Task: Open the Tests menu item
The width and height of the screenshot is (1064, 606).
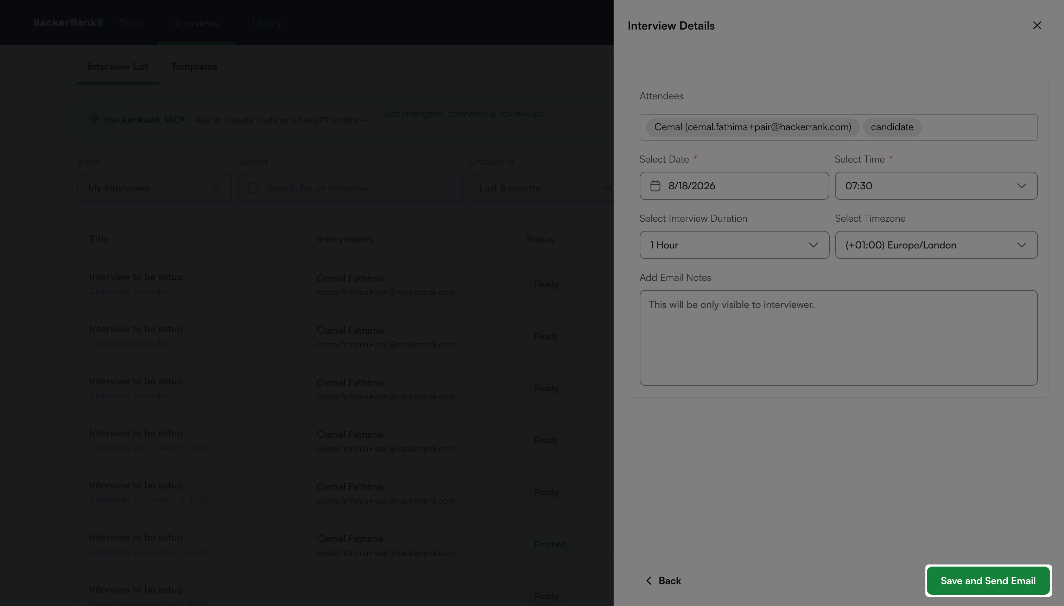Action: [x=130, y=23]
